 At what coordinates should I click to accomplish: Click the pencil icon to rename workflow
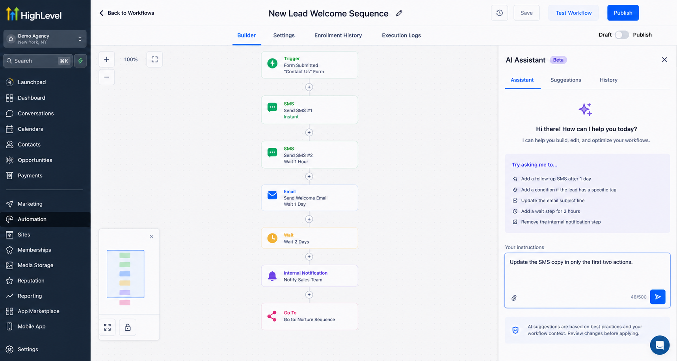coord(399,13)
